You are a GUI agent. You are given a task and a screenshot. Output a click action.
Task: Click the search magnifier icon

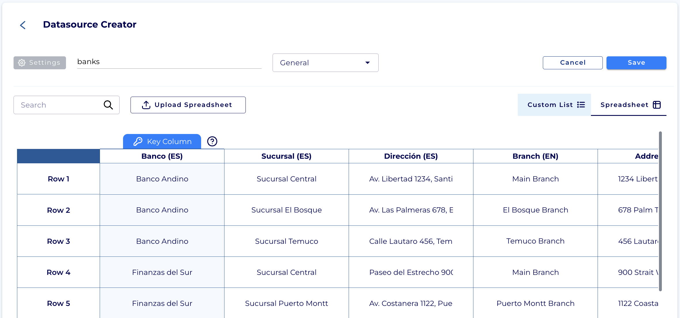tap(108, 105)
